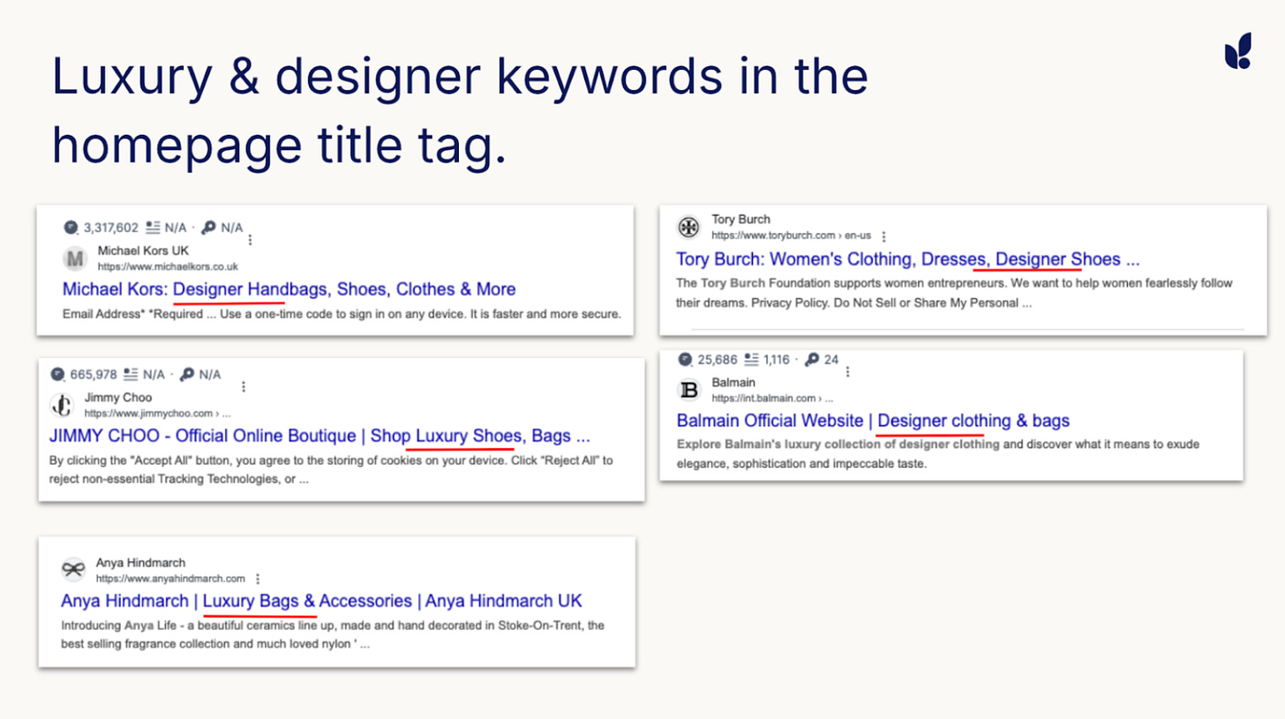
Task: Open the three-dot menu beside Balmain
Action: tap(848, 372)
